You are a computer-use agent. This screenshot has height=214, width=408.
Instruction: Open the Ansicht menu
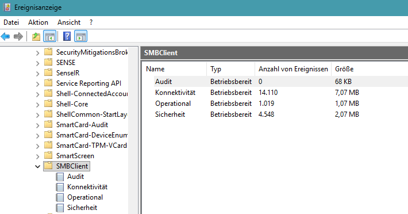(69, 22)
